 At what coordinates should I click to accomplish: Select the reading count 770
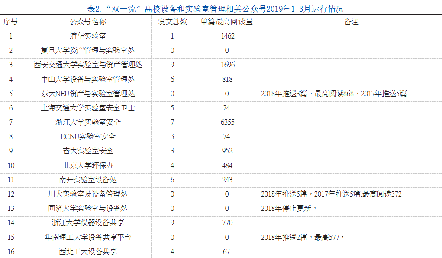(x=227, y=223)
